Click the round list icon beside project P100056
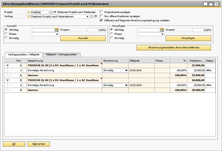Image resolution: width=222 pixels, height=151 pixels. [51, 12]
